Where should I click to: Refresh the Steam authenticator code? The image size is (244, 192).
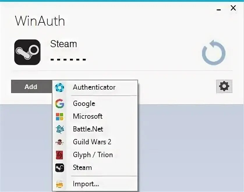[x=213, y=53]
